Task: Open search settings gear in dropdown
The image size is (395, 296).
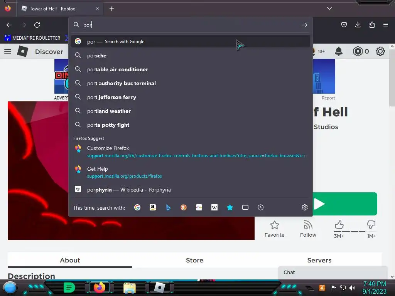Action: tap(305, 207)
